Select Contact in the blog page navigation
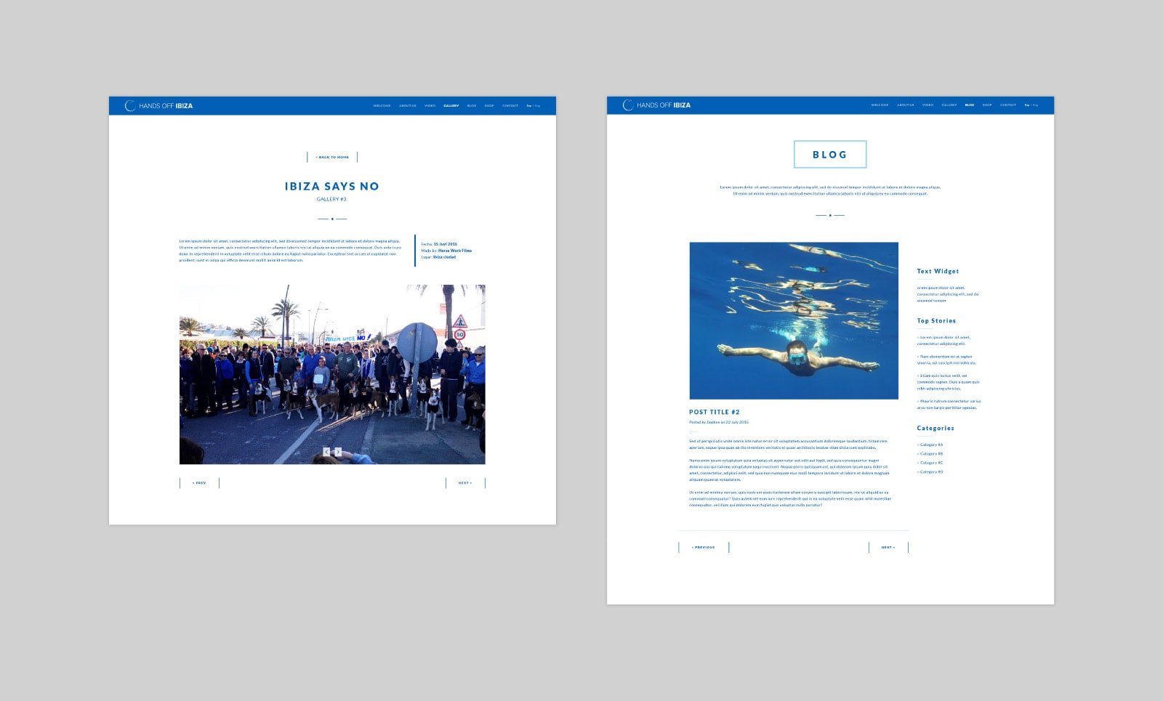This screenshot has height=701, width=1163. (1007, 105)
